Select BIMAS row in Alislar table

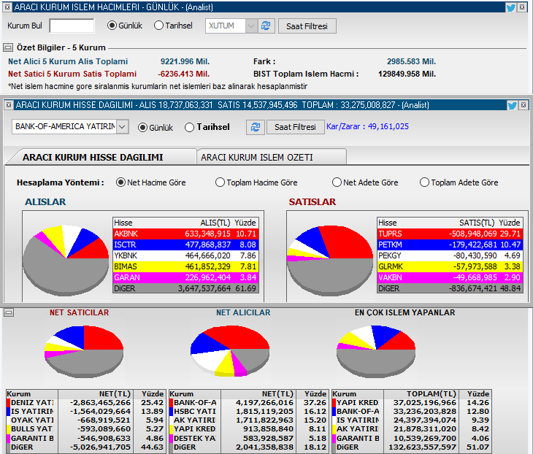pyautogui.click(x=185, y=266)
